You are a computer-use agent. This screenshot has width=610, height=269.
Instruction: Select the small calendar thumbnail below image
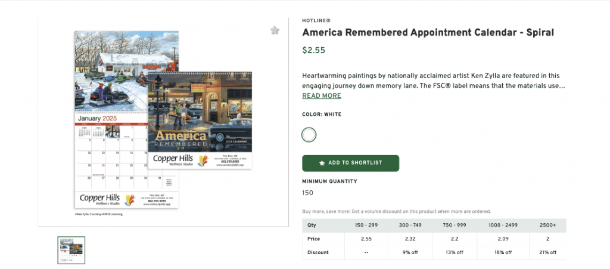tap(71, 250)
